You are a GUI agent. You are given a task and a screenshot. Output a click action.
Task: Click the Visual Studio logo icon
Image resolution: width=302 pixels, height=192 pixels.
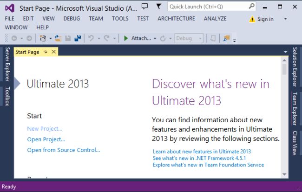pos(10,8)
